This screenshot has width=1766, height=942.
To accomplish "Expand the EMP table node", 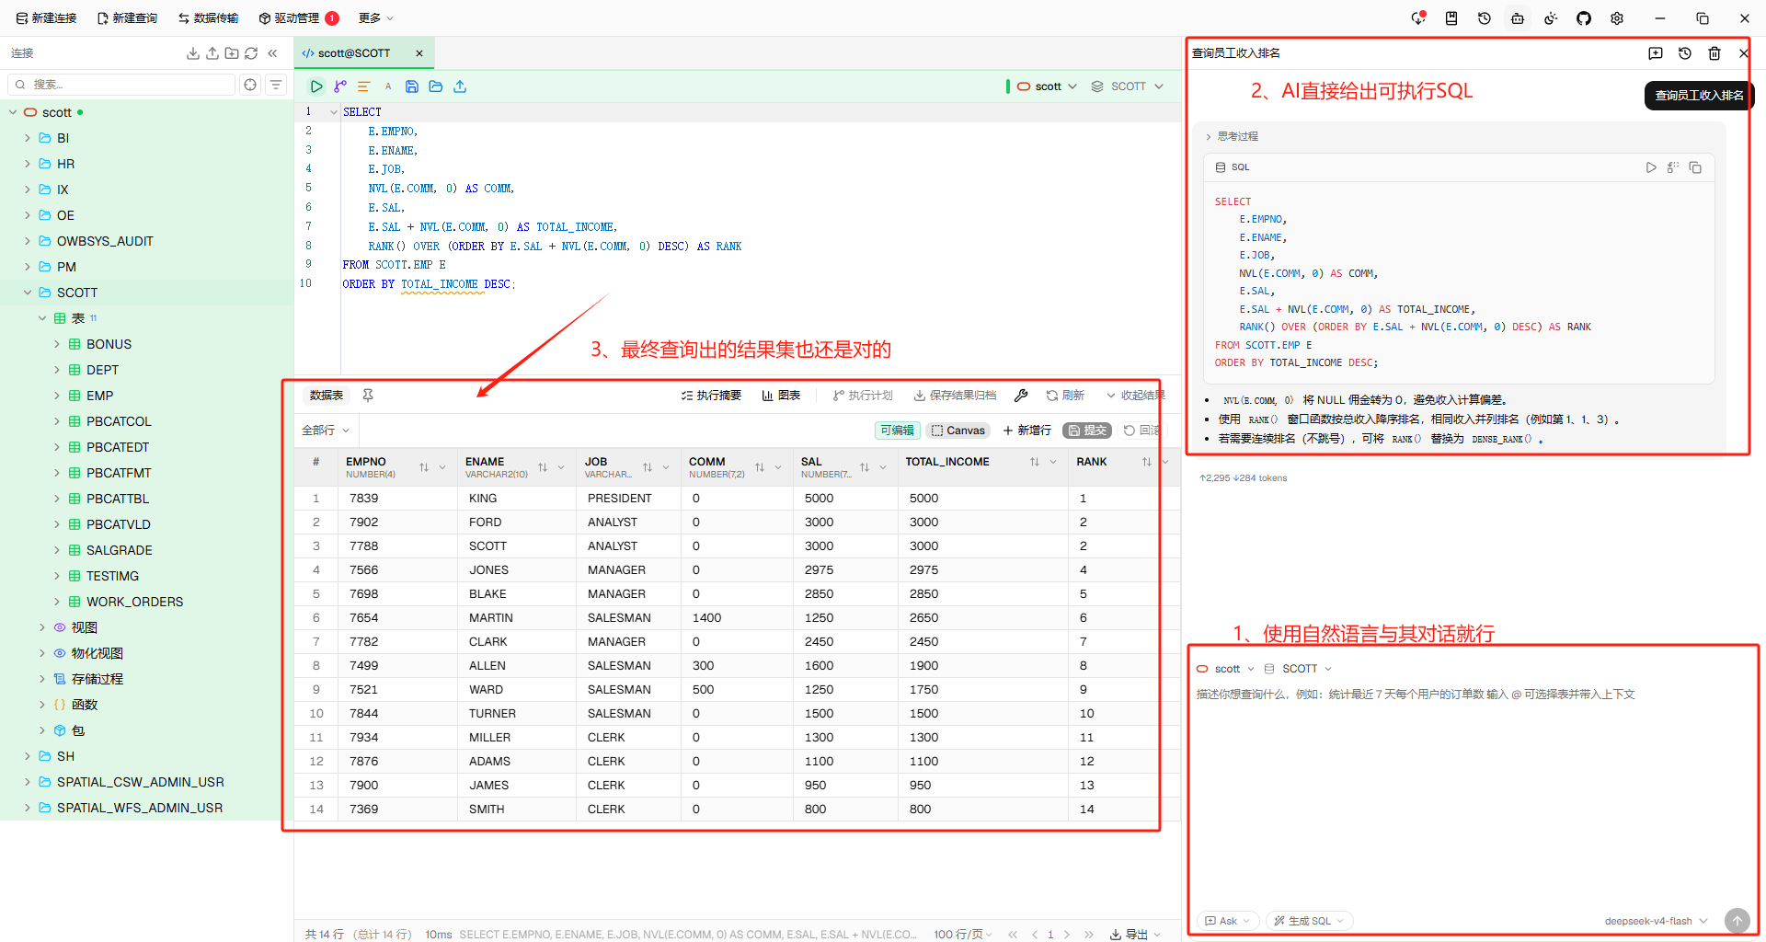I will [x=57, y=396].
